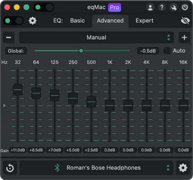This screenshot has height=180, width=193.
Task: Click the green zero-level triangle marker
Action: [4, 106]
